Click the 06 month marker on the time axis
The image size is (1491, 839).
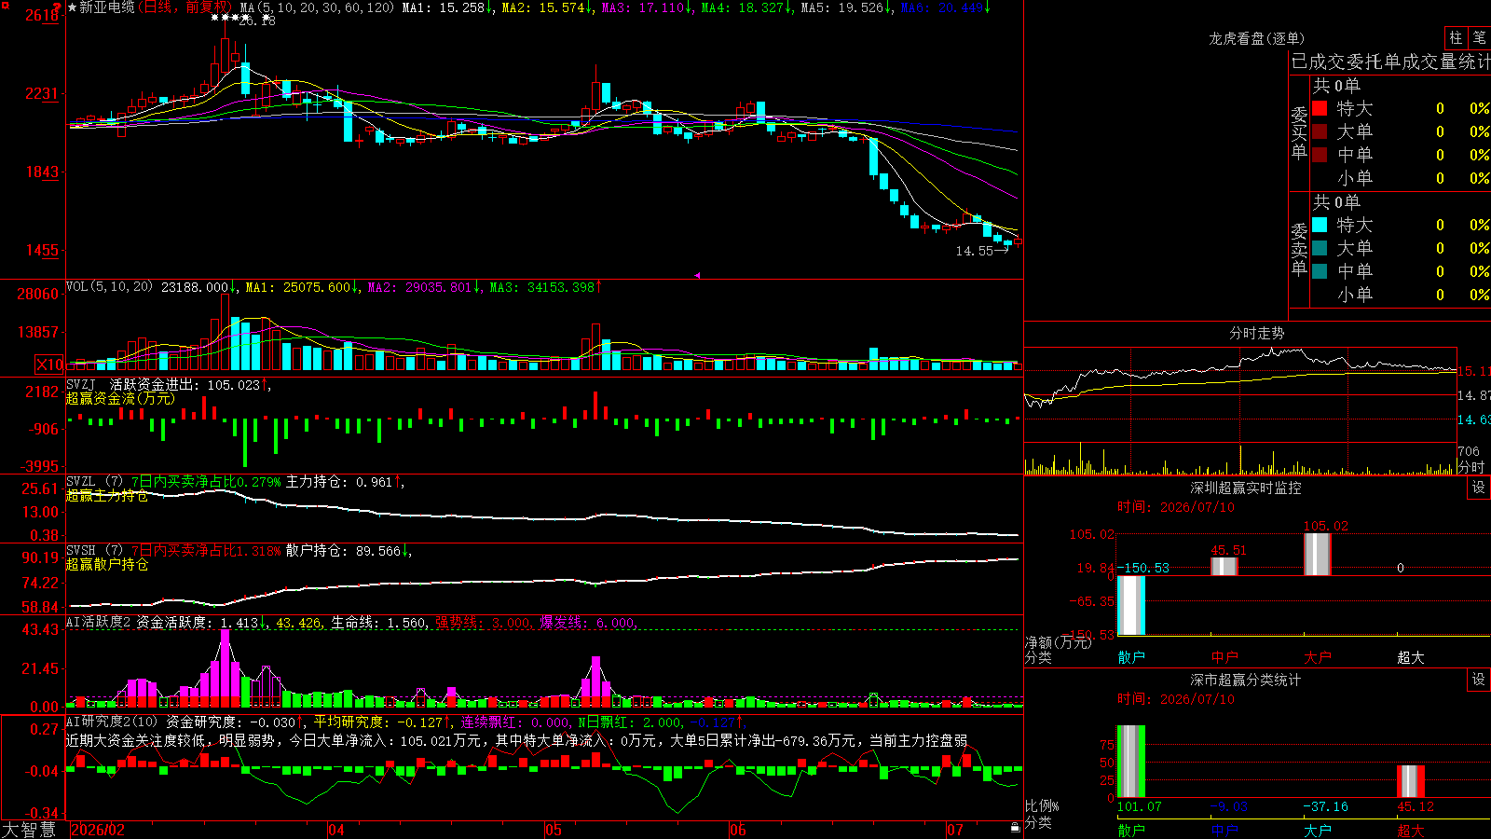(737, 830)
